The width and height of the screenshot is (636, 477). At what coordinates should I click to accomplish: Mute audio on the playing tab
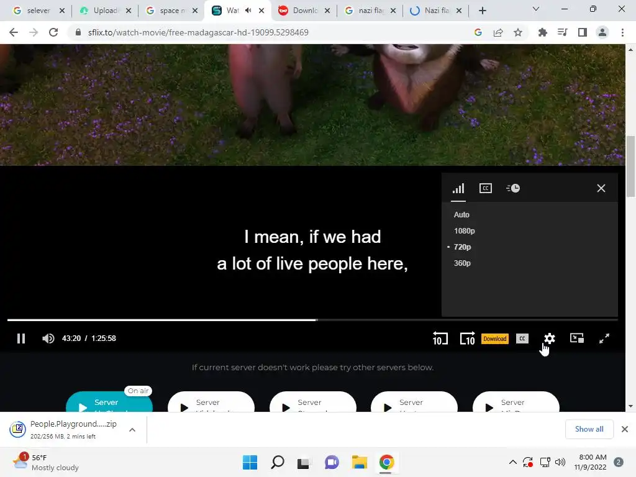coord(248,11)
